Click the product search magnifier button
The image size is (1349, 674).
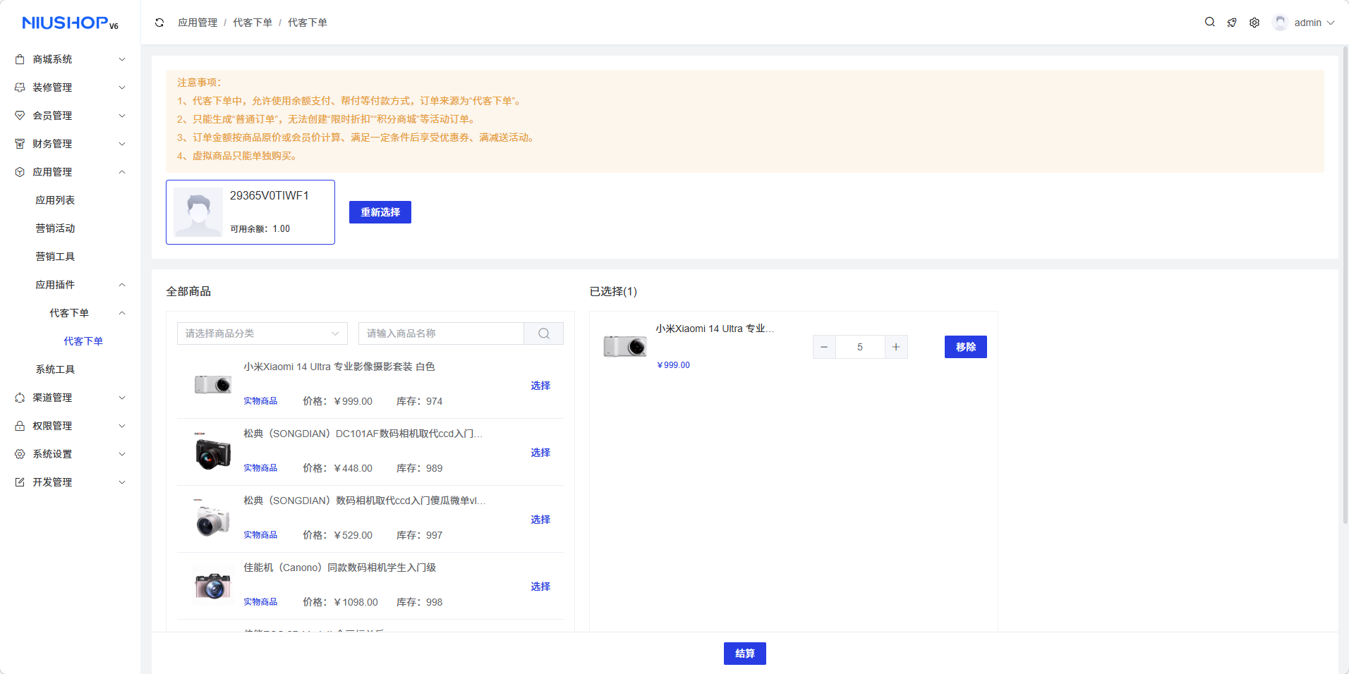point(543,333)
